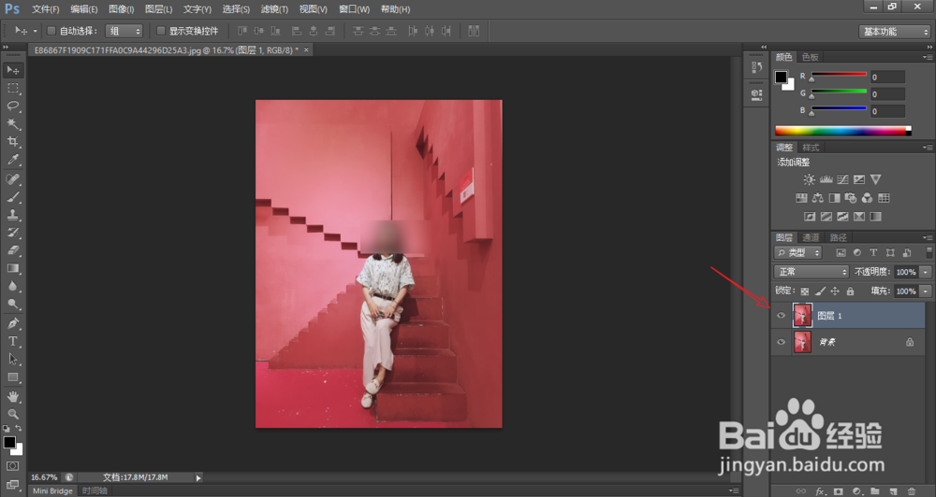Toggle lock transparent pixels

[x=805, y=291]
